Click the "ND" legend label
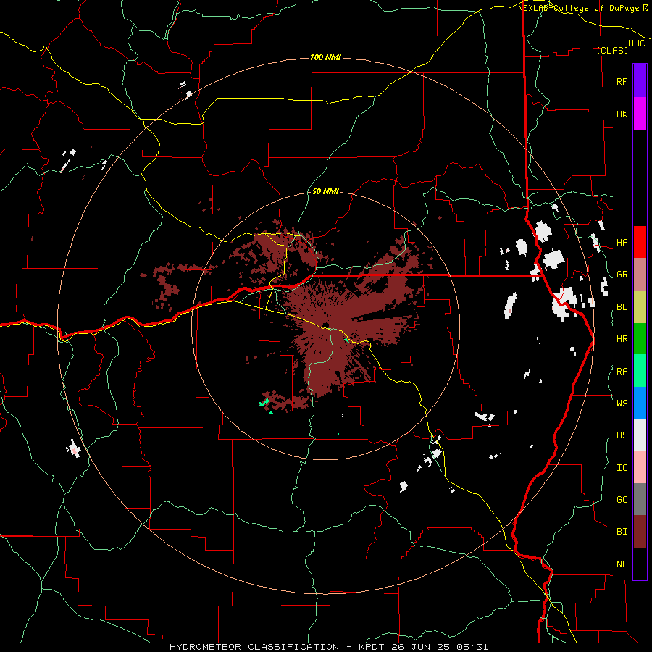 pos(622,564)
